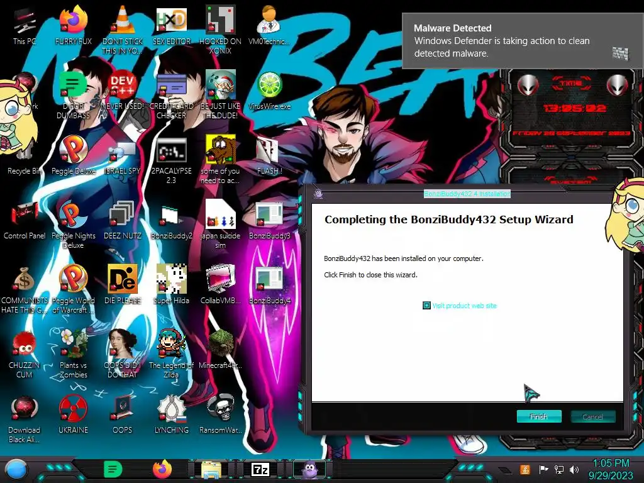The image size is (644, 483).
Task: Select the BonziBuddy3 installer icon
Action: coord(269,221)
